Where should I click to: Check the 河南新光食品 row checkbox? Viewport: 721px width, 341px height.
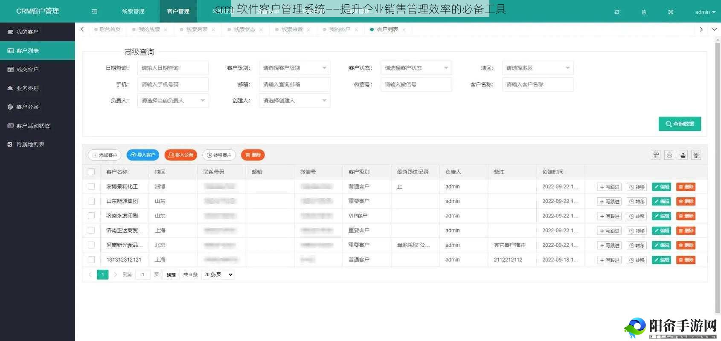tap(91, 245)
